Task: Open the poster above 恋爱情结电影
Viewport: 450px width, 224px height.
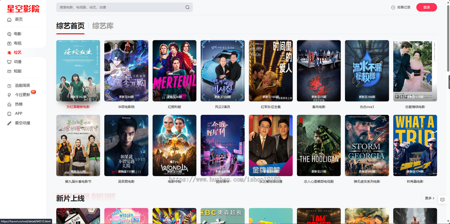Action: tap(415, 71)
